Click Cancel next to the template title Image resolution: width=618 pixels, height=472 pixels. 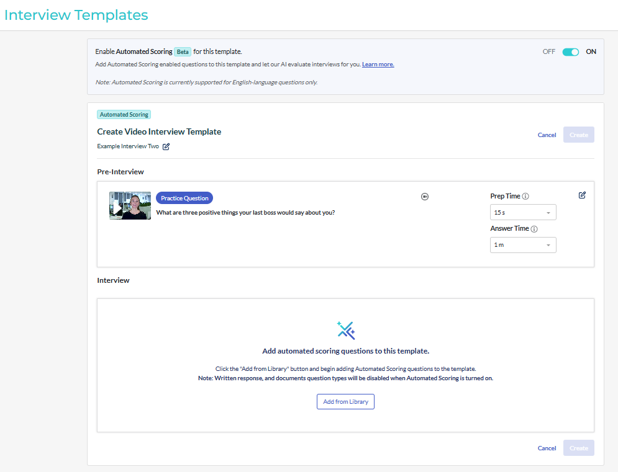pos(547,135)
